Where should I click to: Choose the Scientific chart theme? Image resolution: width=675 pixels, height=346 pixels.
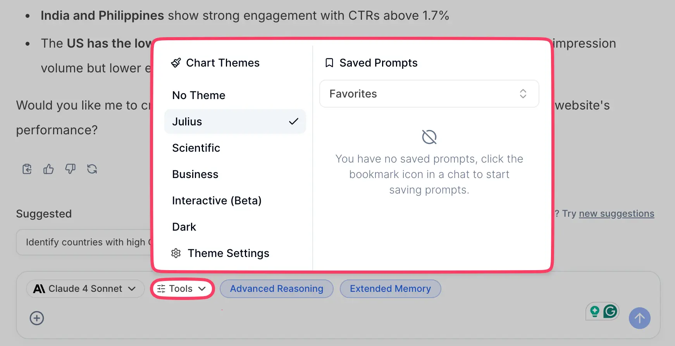coord(196,148)
